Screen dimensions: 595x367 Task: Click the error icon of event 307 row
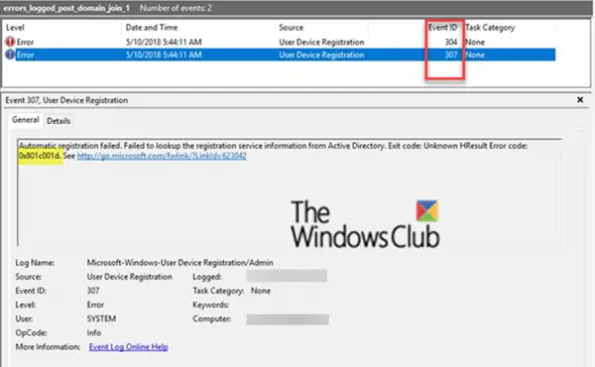(x=10, y=55)
